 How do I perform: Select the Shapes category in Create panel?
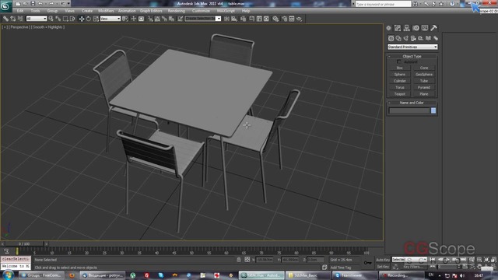click(398, 38)
